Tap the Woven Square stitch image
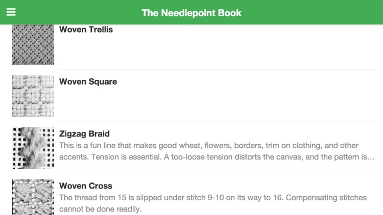Viewport: 383px width, 215px height. 33,96
